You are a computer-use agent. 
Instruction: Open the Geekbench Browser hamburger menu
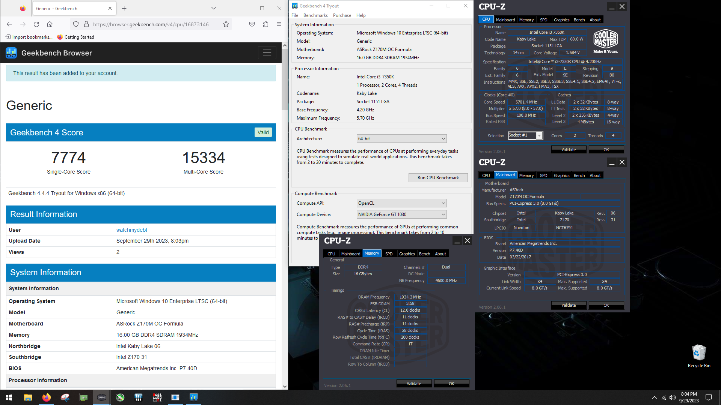[267, 53]
